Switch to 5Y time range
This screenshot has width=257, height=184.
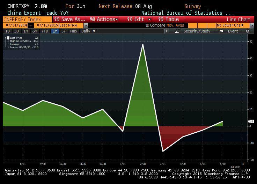coord(64,31)
